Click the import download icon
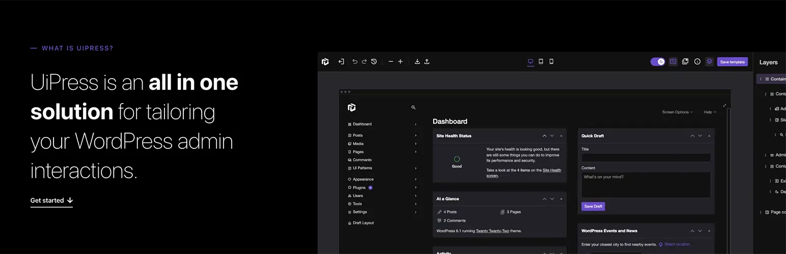Screen dimensions: 786x254 [417, 61]
